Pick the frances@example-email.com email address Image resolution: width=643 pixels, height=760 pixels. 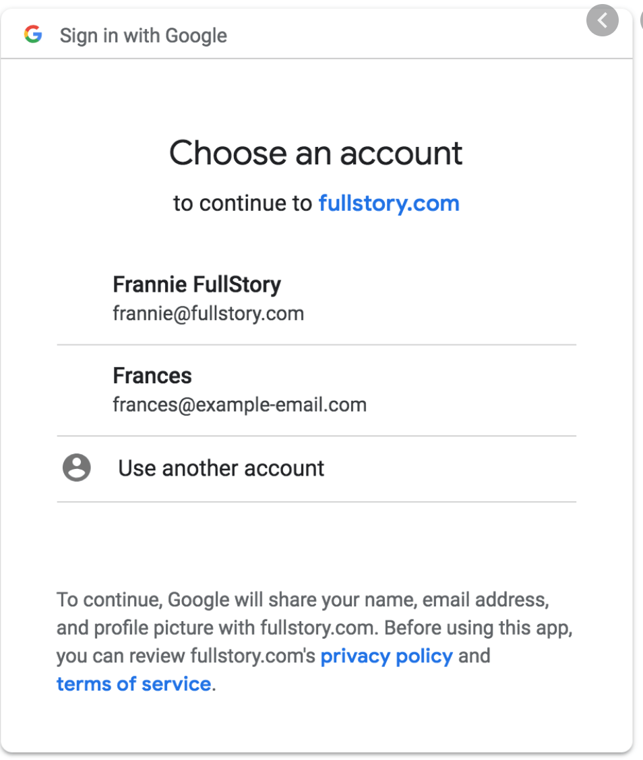pos(239,405)
